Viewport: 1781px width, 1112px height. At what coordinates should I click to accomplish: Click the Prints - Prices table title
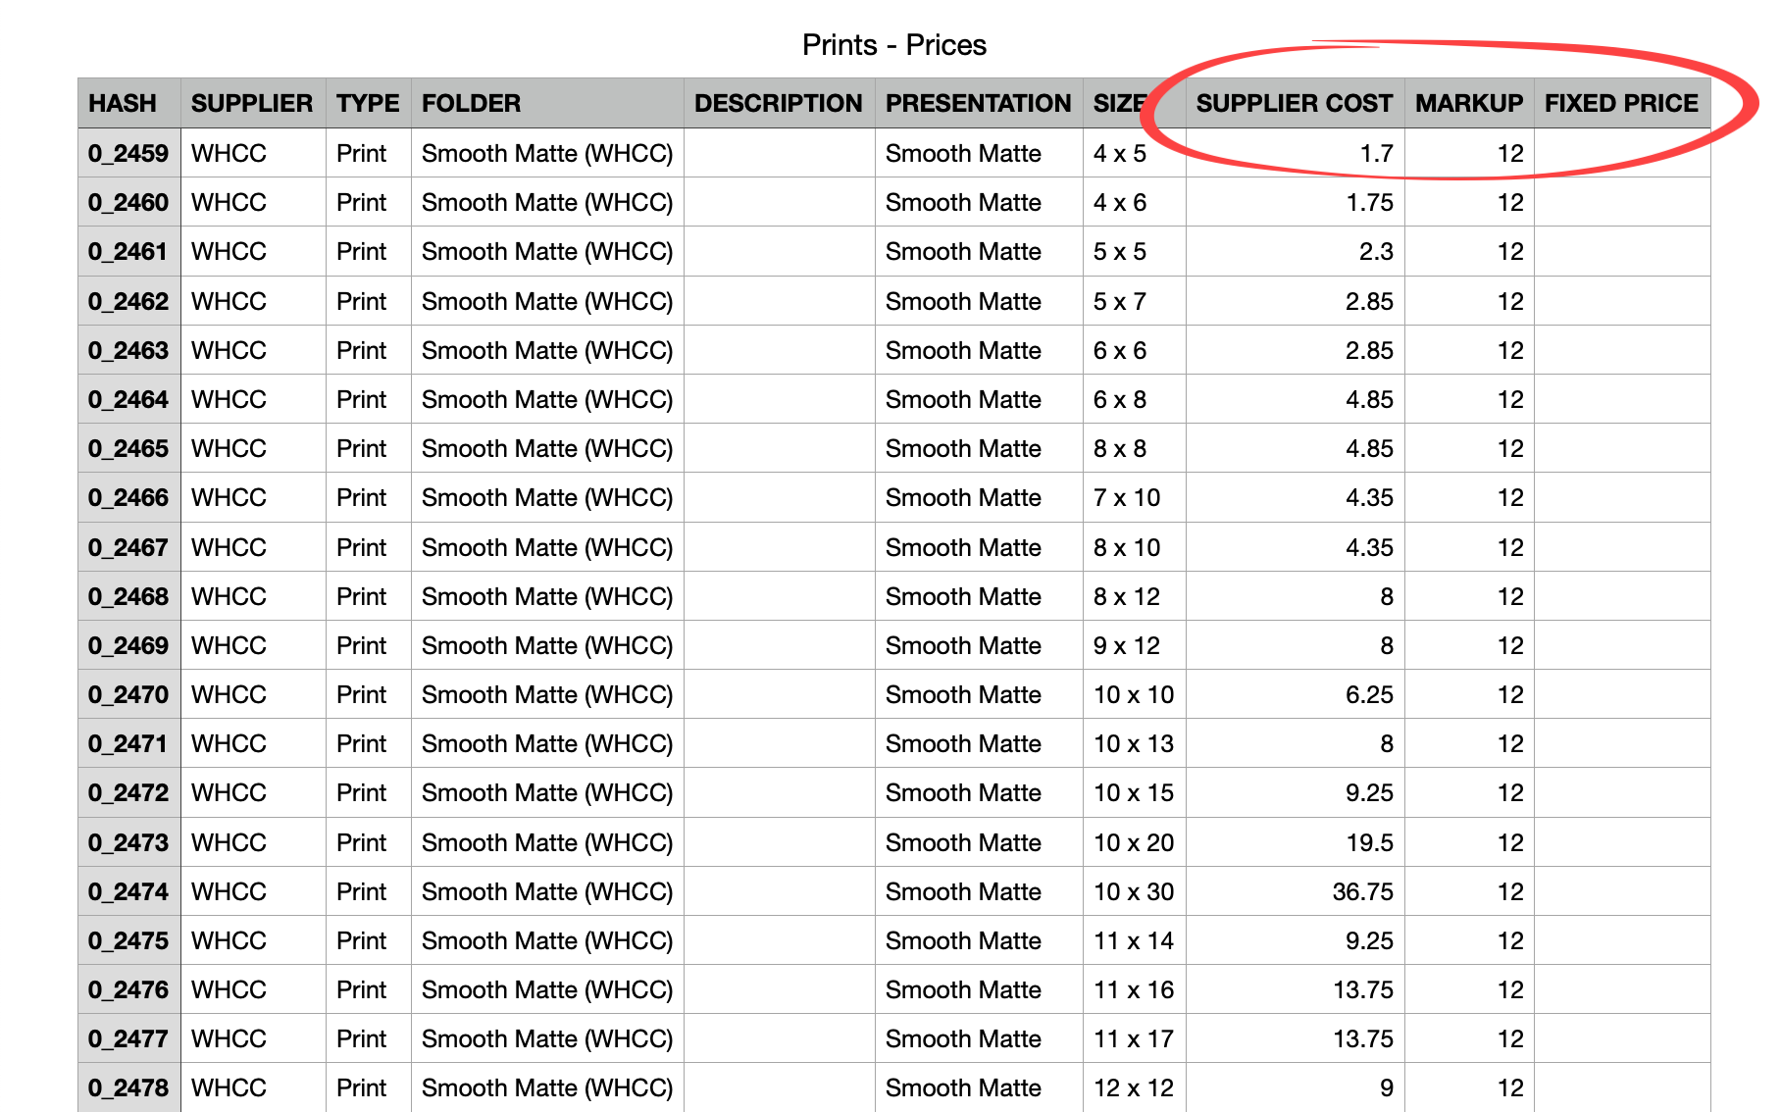pos(893,45)
